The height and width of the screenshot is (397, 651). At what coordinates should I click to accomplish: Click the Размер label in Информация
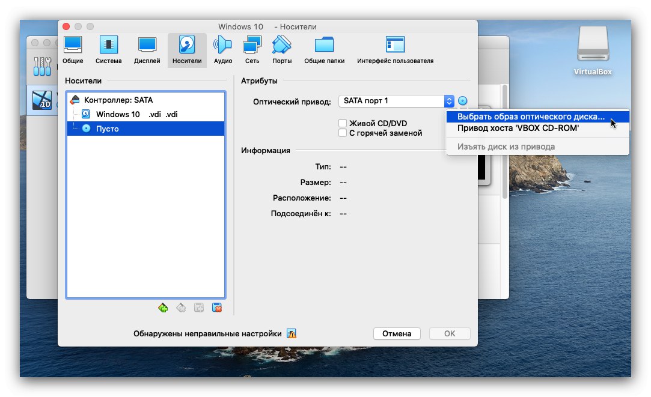[316, 182]
